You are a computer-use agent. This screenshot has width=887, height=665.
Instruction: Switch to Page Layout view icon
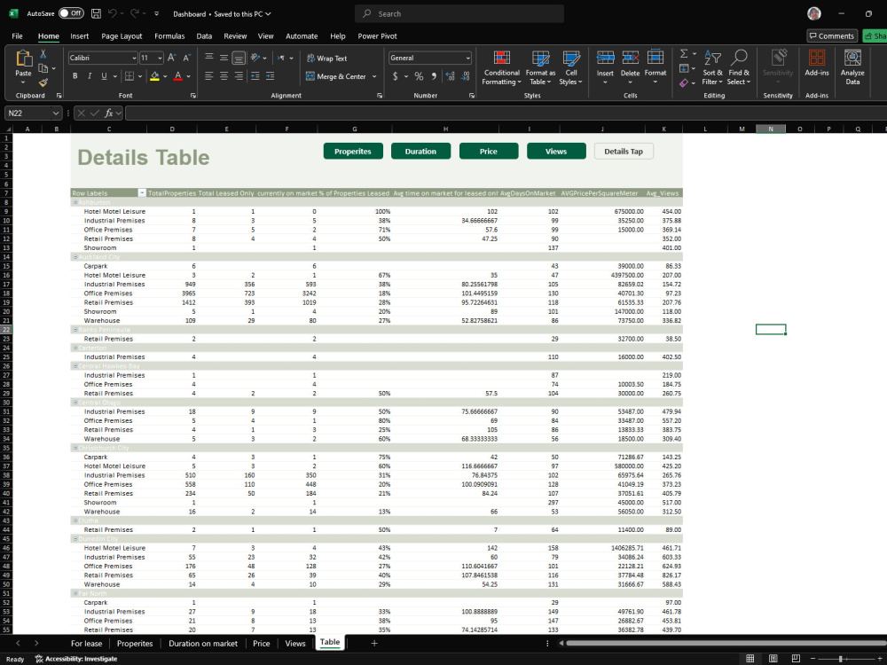[773, 658]
